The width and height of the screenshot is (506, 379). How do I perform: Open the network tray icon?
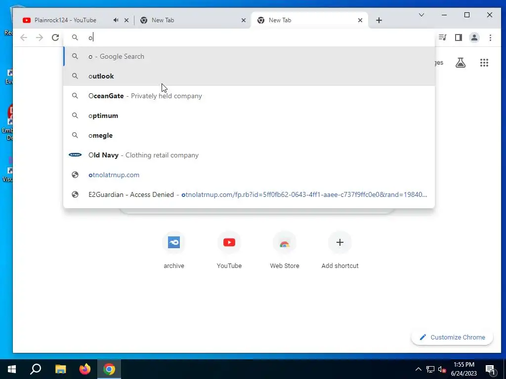[430, 369]
